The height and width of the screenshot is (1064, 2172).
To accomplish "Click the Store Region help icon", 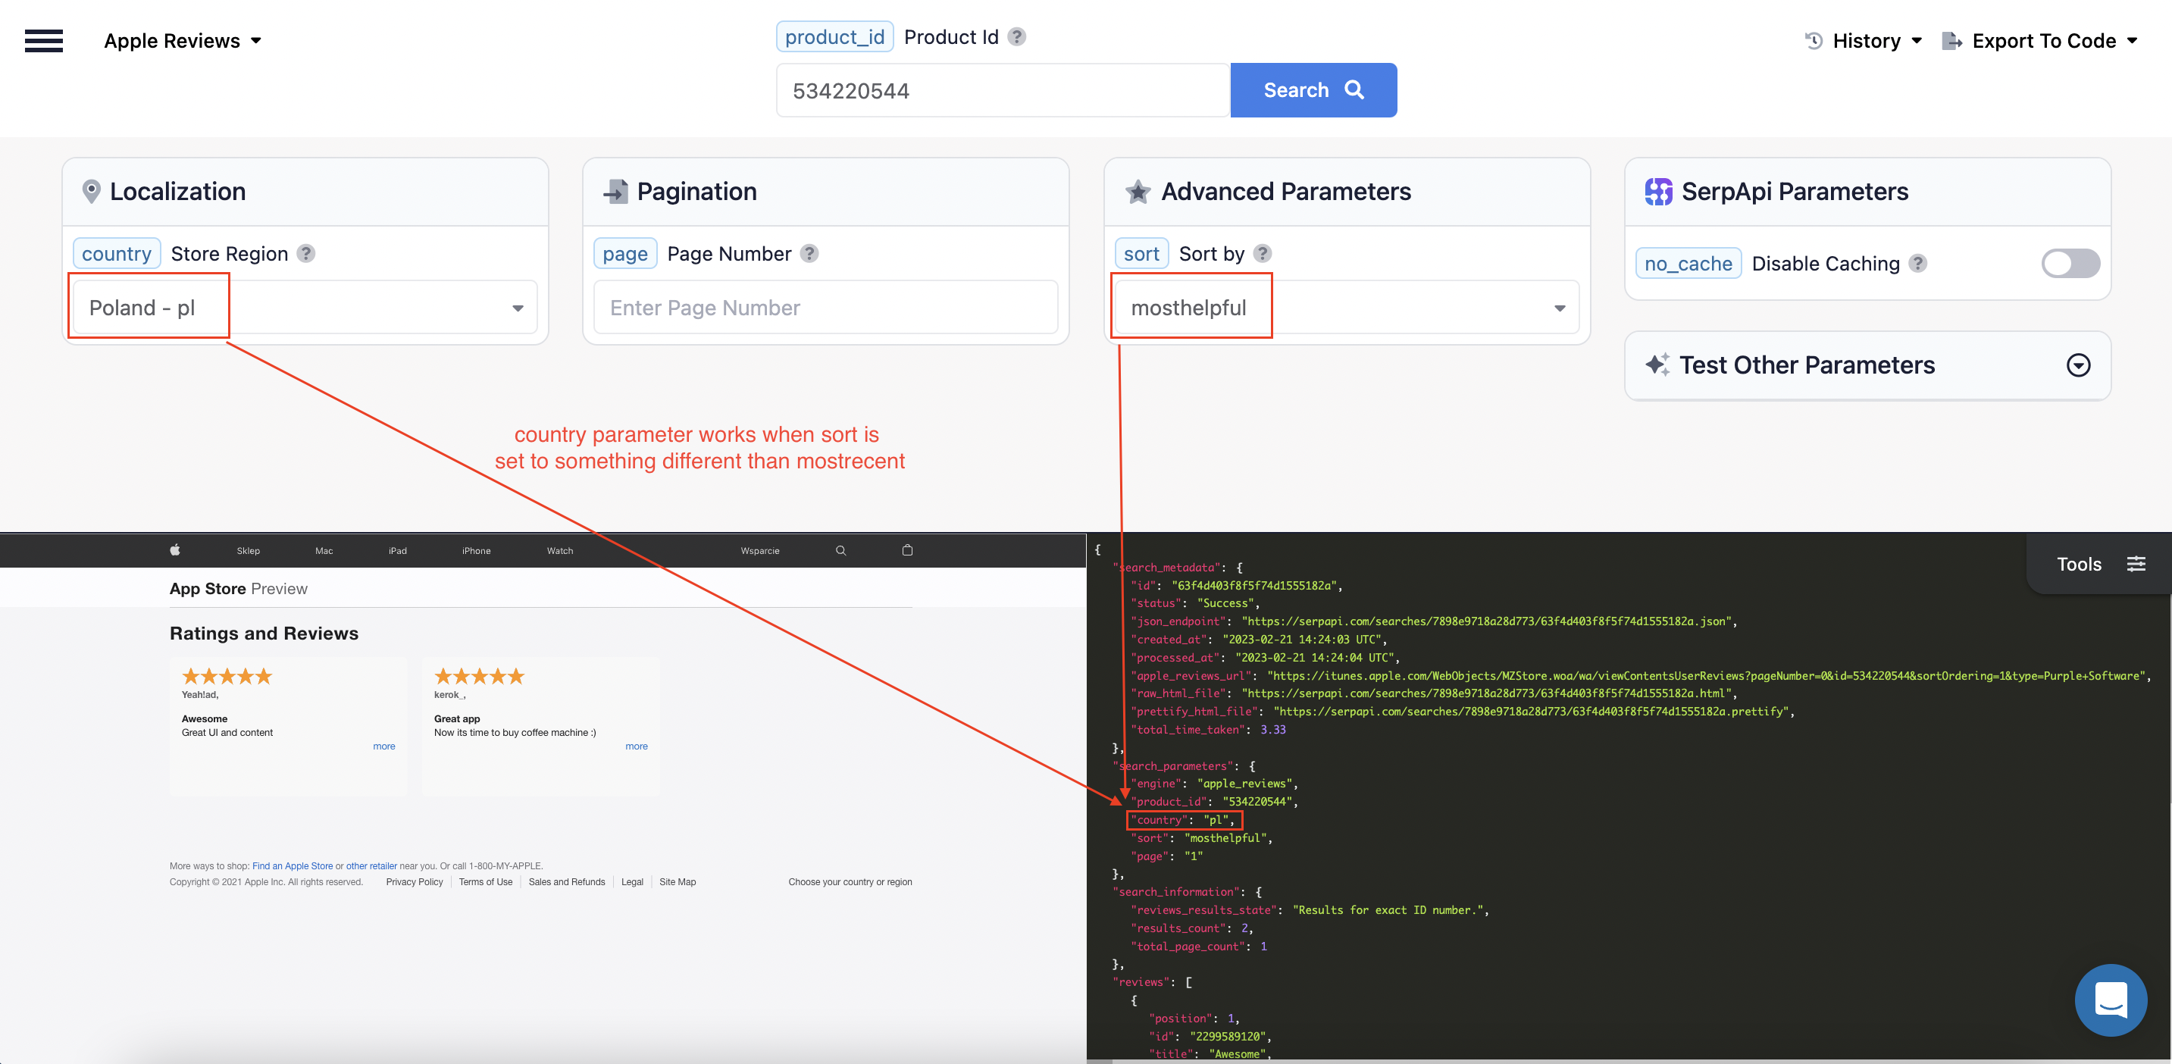I will [x=306, y=253].
